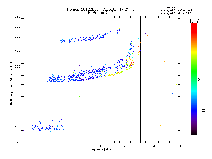Viewport: 212px width, 159px height.
Task: Click the x-axis '16' tick label
Action: click(180, 146)
